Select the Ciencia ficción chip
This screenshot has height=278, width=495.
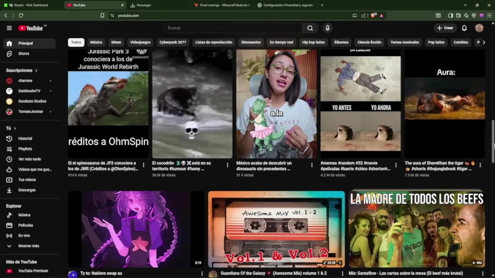[369, 42]
